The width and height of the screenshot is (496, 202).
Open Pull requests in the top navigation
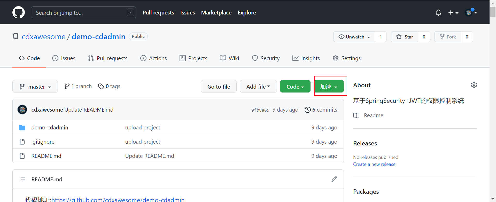point(158,13)
